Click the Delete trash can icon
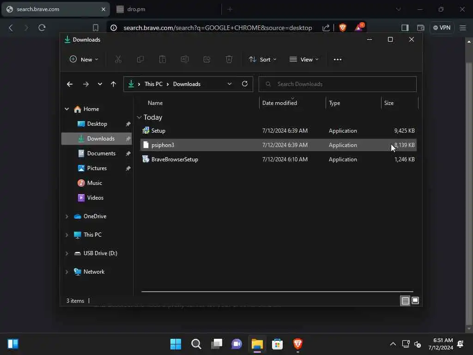 click(x=229, y=60)
